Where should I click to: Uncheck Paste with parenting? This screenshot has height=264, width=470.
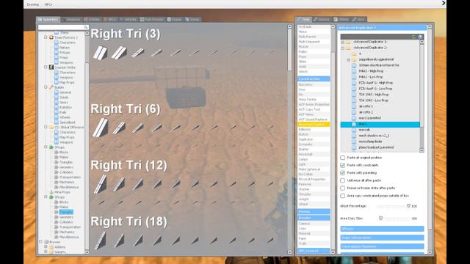[x=343, y=173]
